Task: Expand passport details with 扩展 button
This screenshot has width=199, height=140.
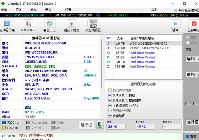Action: 99,125
